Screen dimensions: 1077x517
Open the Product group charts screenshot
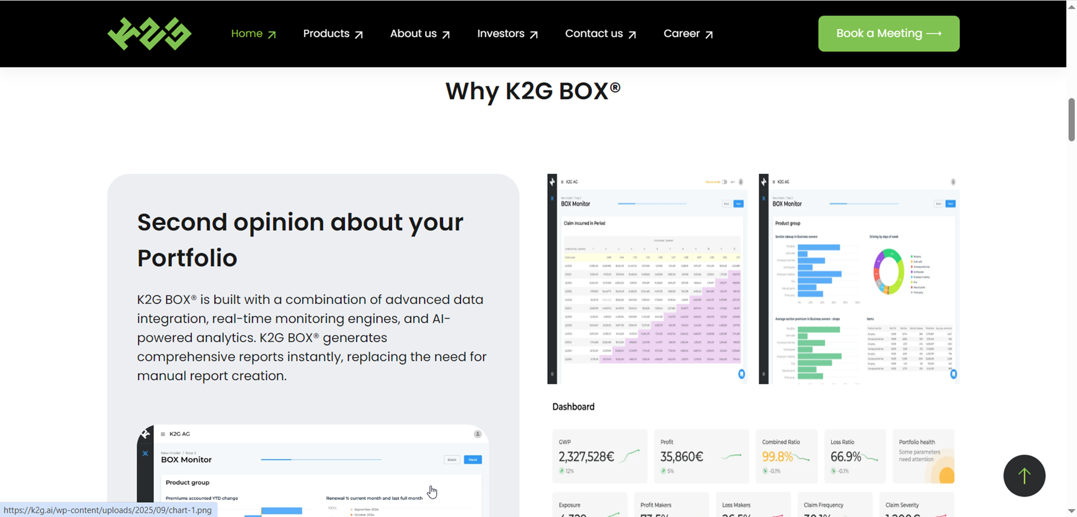(859, 279)
